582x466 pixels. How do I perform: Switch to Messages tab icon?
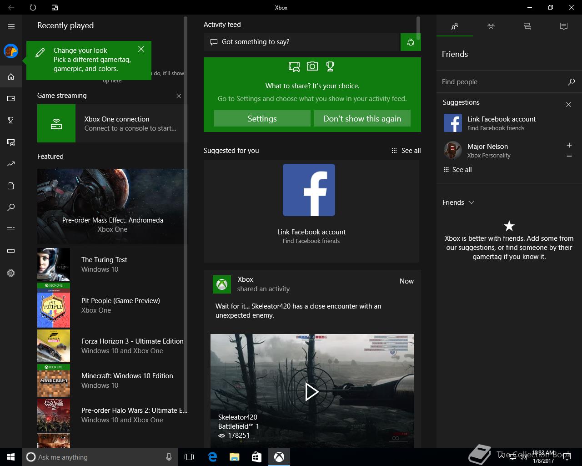pos(527,26)
